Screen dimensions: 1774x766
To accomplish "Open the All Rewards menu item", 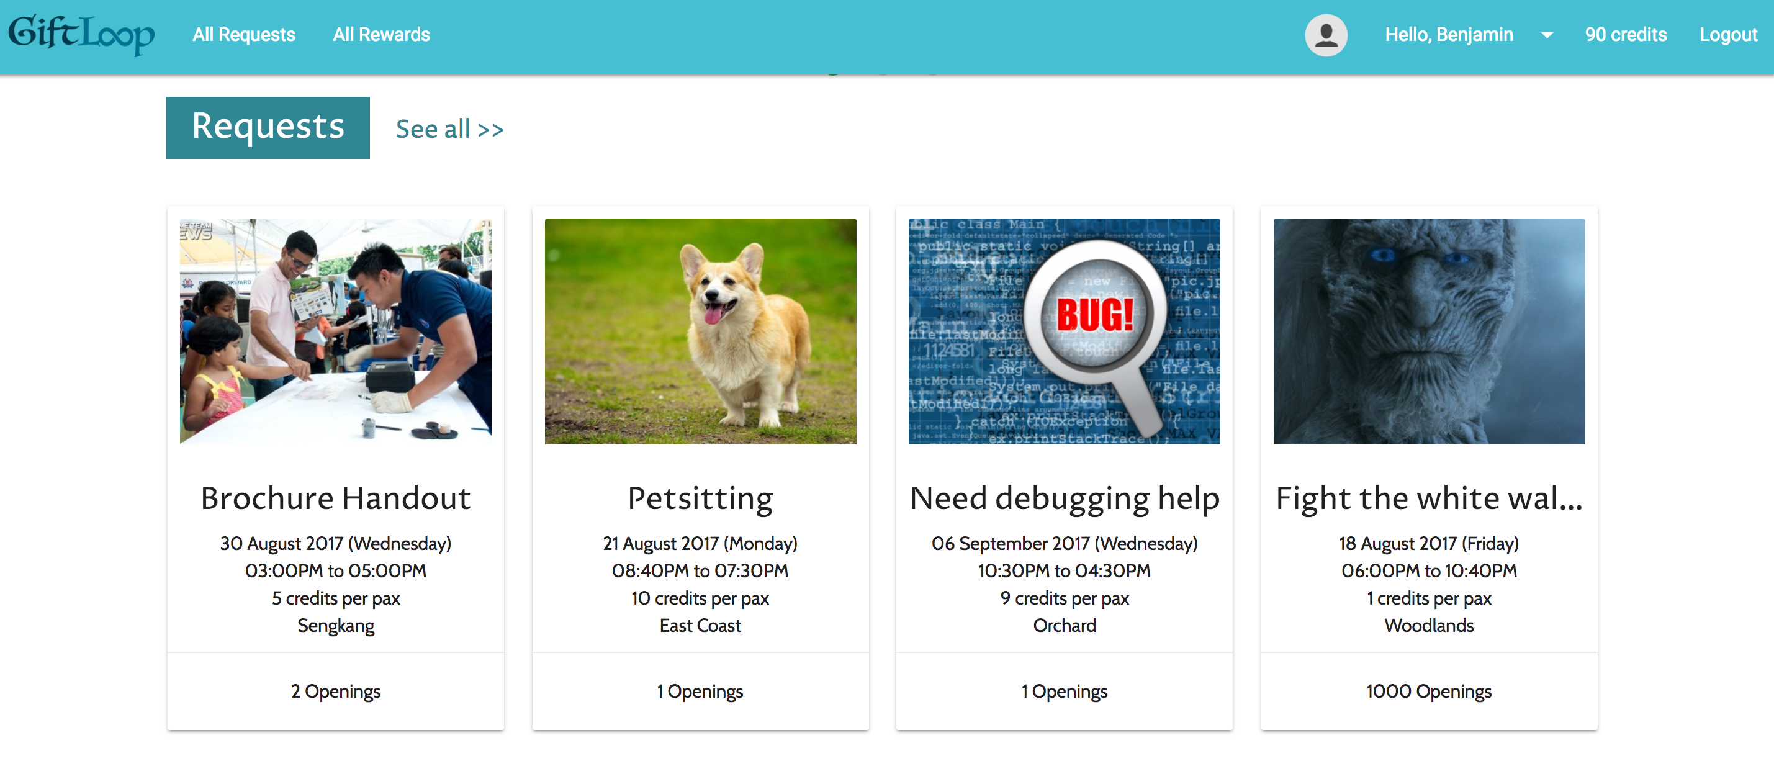I will [381, 34].
